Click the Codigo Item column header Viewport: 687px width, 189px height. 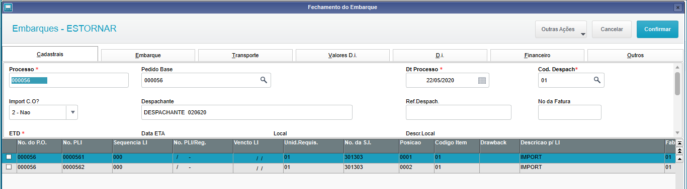[x=457, y=146]
